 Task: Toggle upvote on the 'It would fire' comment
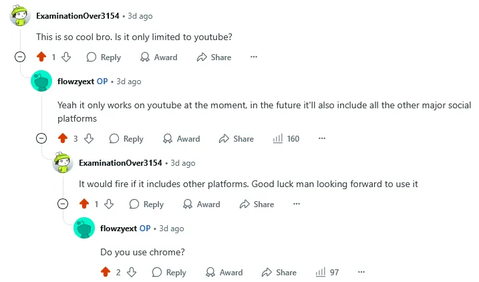point(84,204)
